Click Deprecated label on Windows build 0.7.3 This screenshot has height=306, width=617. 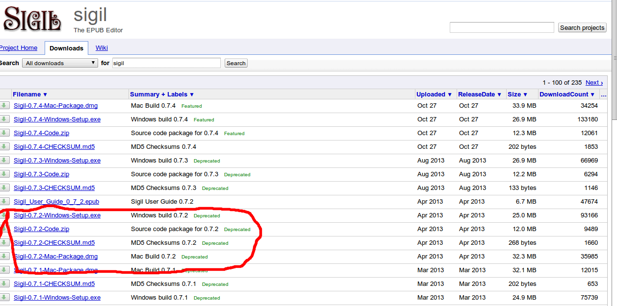[206, 161]
